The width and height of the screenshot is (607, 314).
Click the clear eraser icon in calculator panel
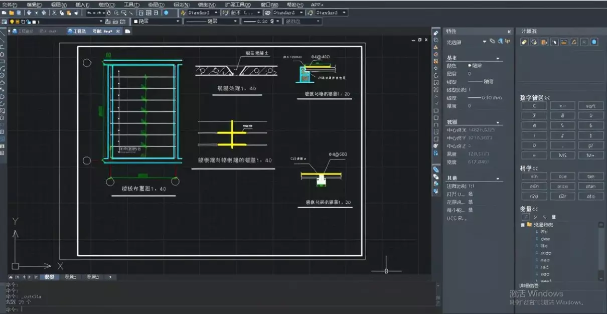coord(524,42)
